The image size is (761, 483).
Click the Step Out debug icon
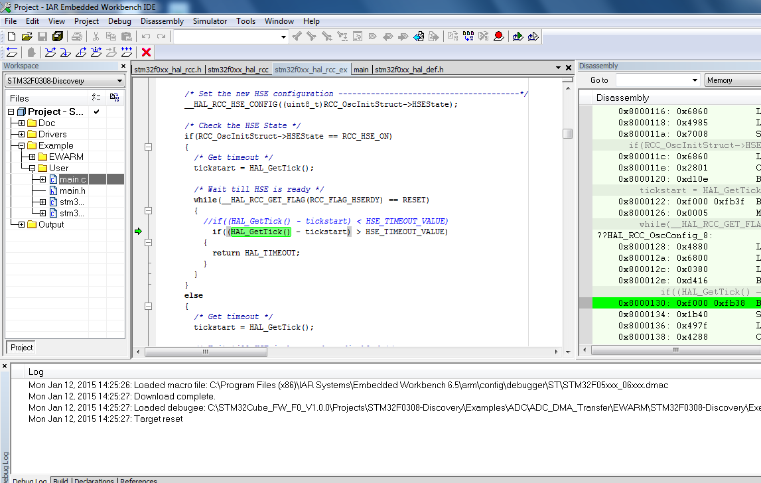tap(81, 52)
